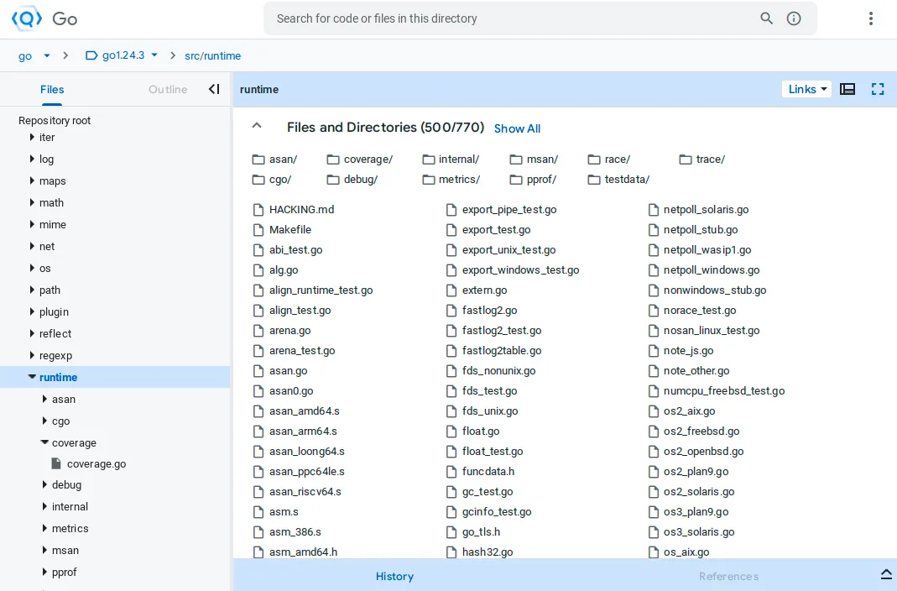Navigate to the src/runtime breadcrumb
Image resolution: width=897 pixels, height=591 pixels.
tap(213, 55)
